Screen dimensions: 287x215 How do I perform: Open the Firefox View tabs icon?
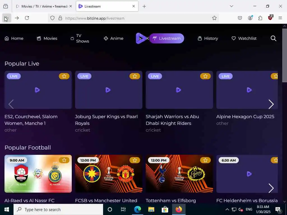coord(6,6)
